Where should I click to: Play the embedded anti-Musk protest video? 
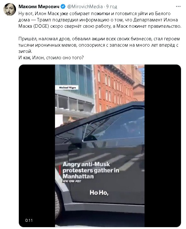pyautogui.click(x=100, y=146)
